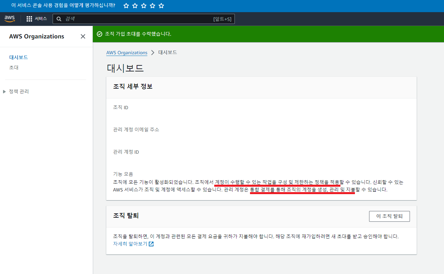Open the 서비스 grid menu icon

(x=29, y=19)
